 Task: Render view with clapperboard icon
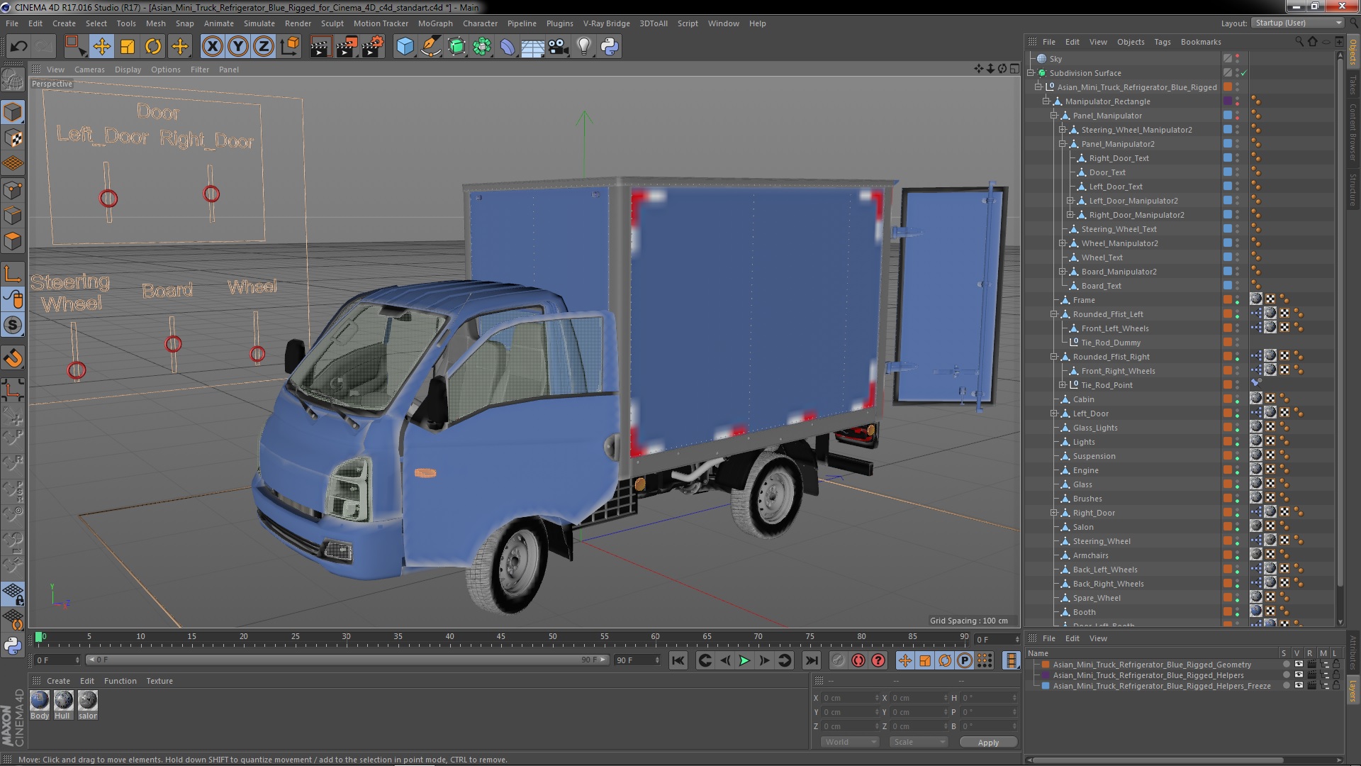click(320, 47)
